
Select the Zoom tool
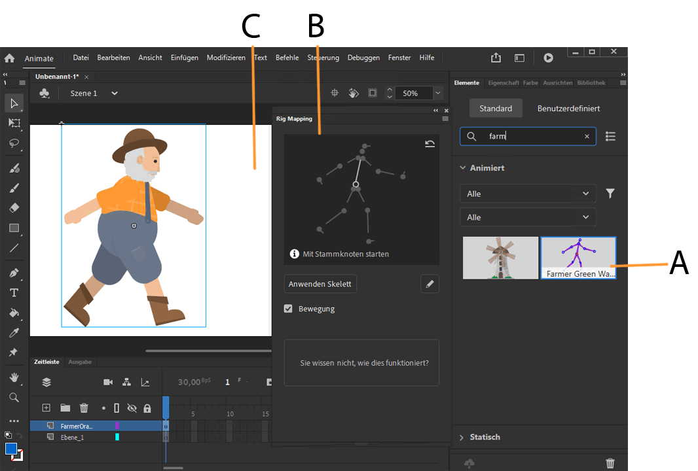[x=13, y=397]
